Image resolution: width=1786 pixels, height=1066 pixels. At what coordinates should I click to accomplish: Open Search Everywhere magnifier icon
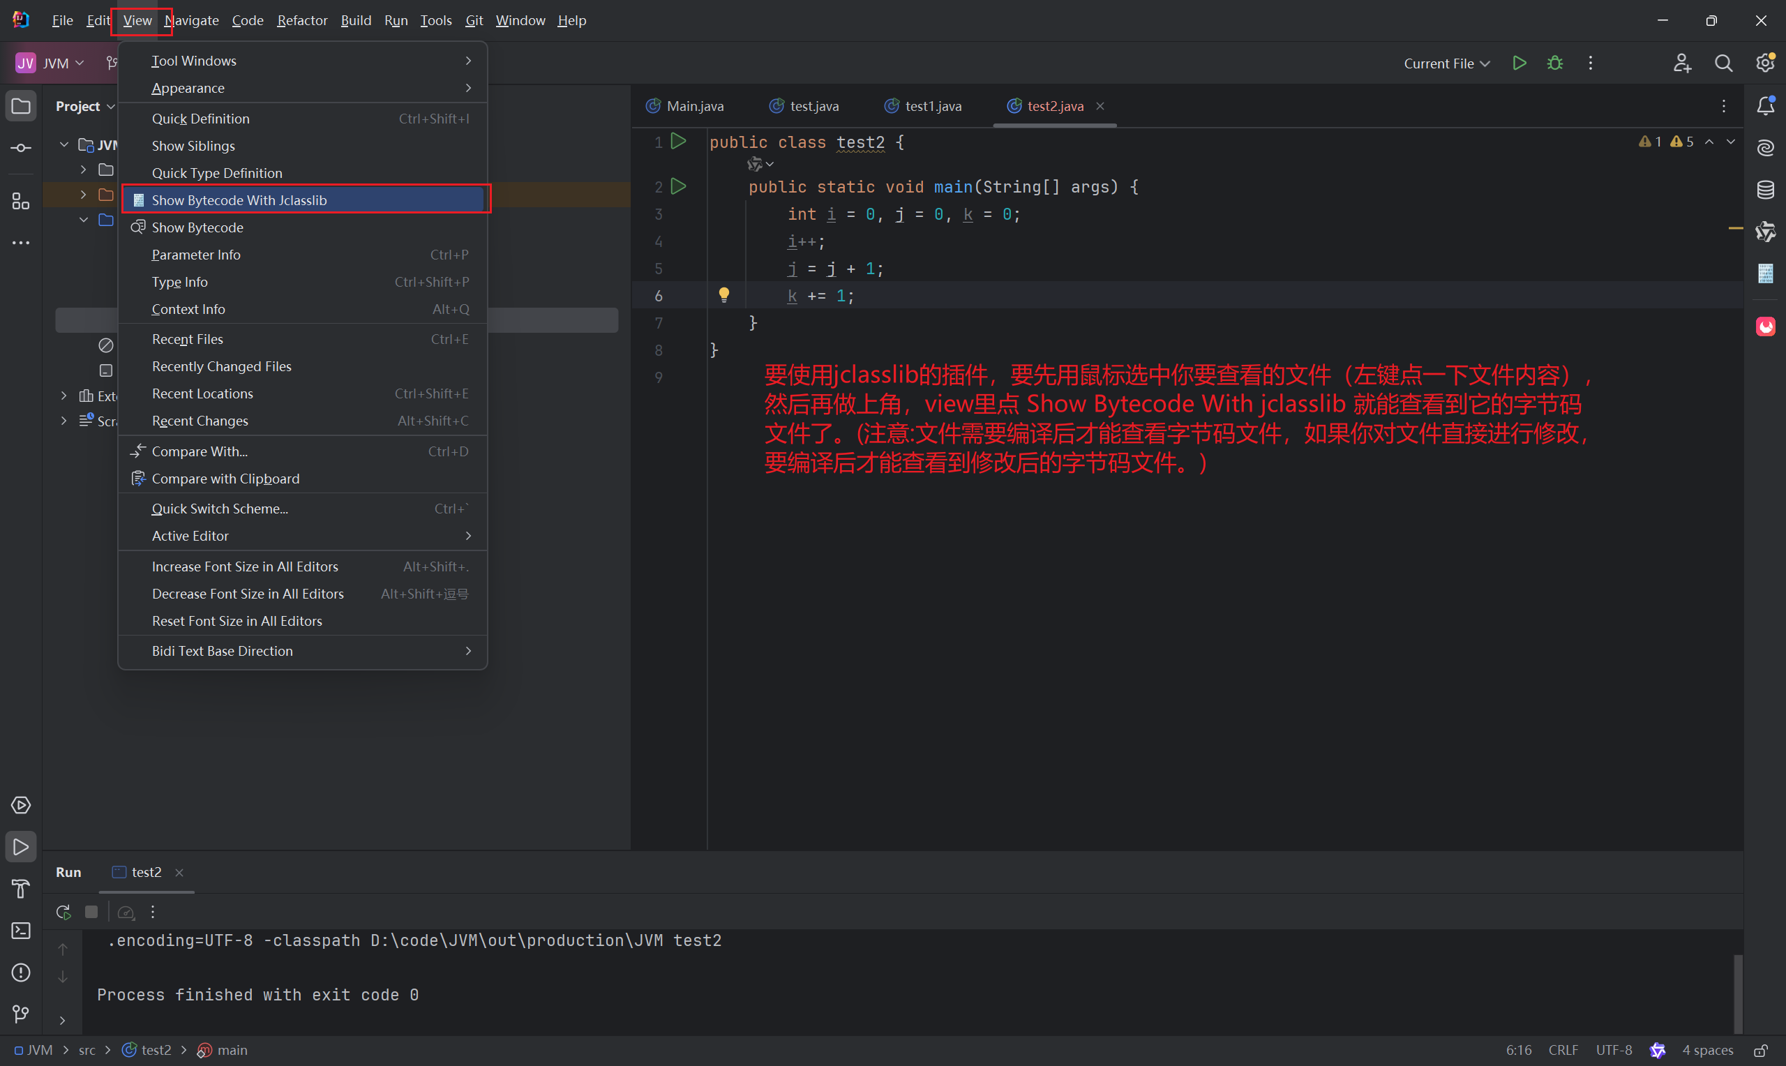point(1723,63)
